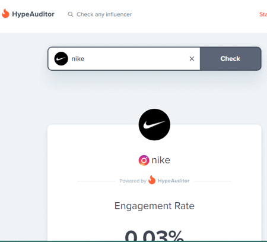This screenshot has height=242, width=267.
Task: Open the gray HypeAuditor link in card
Action: [173, 181]
